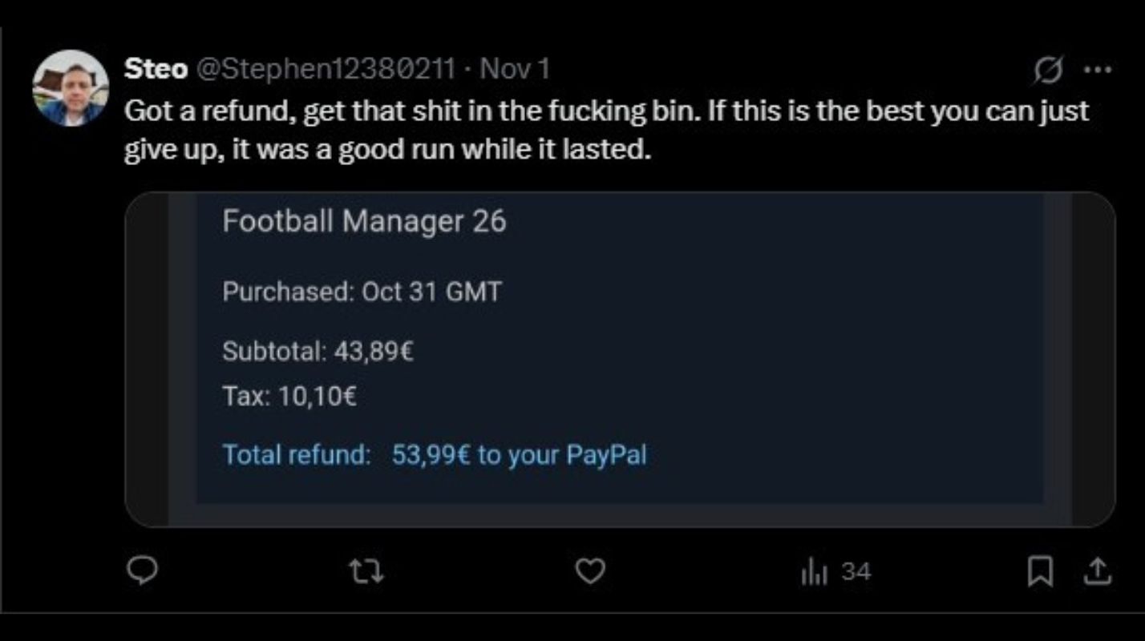Click the "Tax: 10,10€" line
The image size is (1145, 641).
point(289,396)
